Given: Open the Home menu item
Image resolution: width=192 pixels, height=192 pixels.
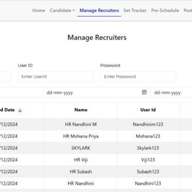Looking at the screenshot, I should (x=39, y=10).
